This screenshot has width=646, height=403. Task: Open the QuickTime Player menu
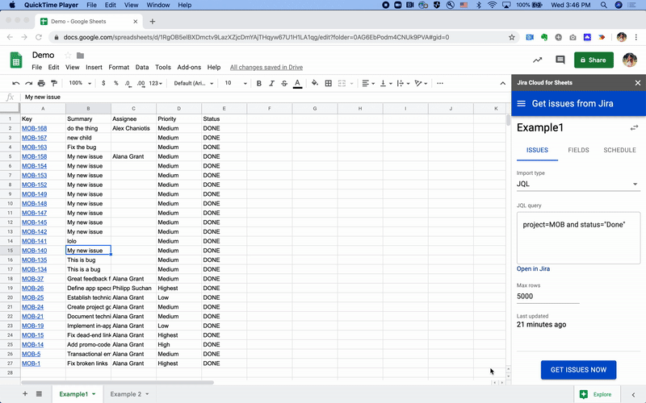[x=51, y=5]
